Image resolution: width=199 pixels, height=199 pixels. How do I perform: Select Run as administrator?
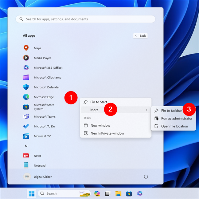[177, 118]
